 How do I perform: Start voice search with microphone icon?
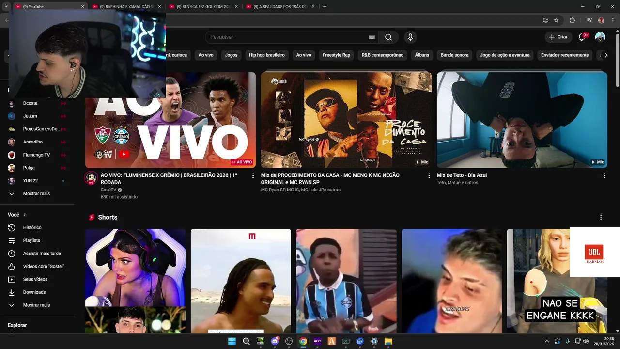click(410, 37)
